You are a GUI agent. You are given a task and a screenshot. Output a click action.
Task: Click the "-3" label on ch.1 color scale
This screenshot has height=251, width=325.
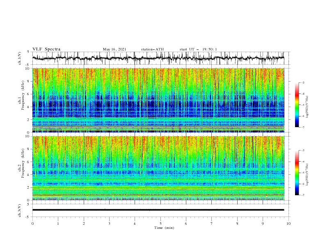click(302, 82)
